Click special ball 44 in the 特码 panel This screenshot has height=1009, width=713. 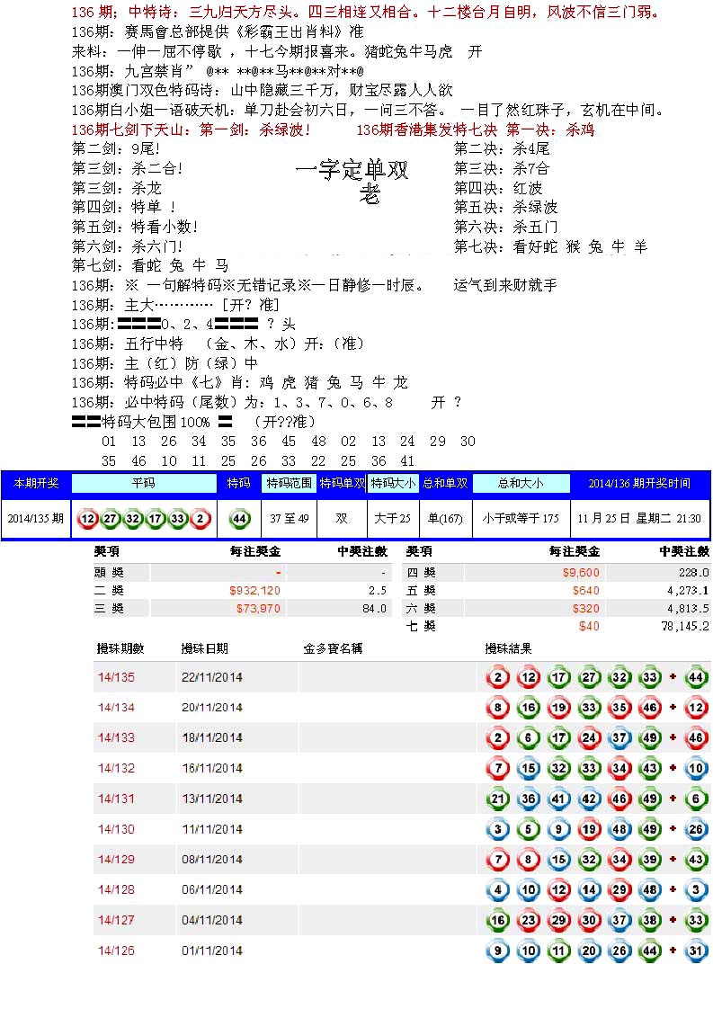(240, 519)
